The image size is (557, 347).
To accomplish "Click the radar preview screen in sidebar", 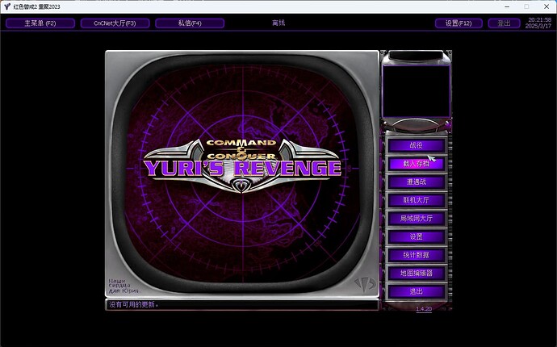I will [x=416, y=91].
